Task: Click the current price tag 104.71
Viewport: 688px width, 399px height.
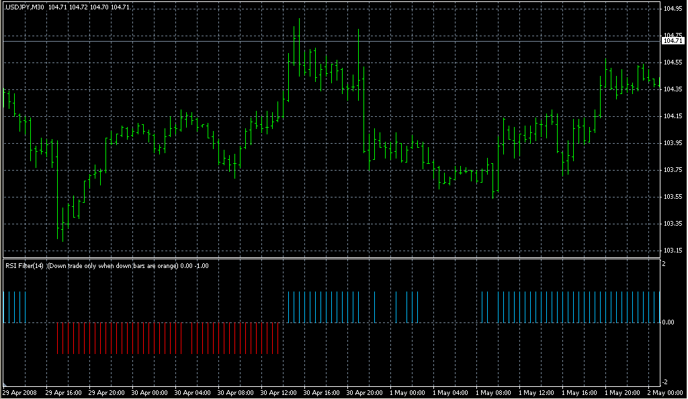Action: (672, 41)
